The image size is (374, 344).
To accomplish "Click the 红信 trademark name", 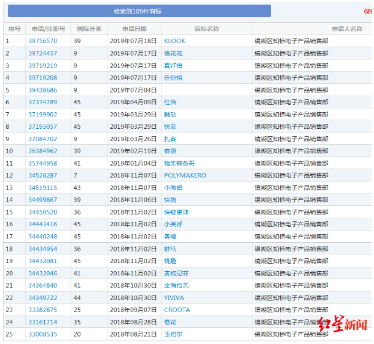I will click(170, 102).
